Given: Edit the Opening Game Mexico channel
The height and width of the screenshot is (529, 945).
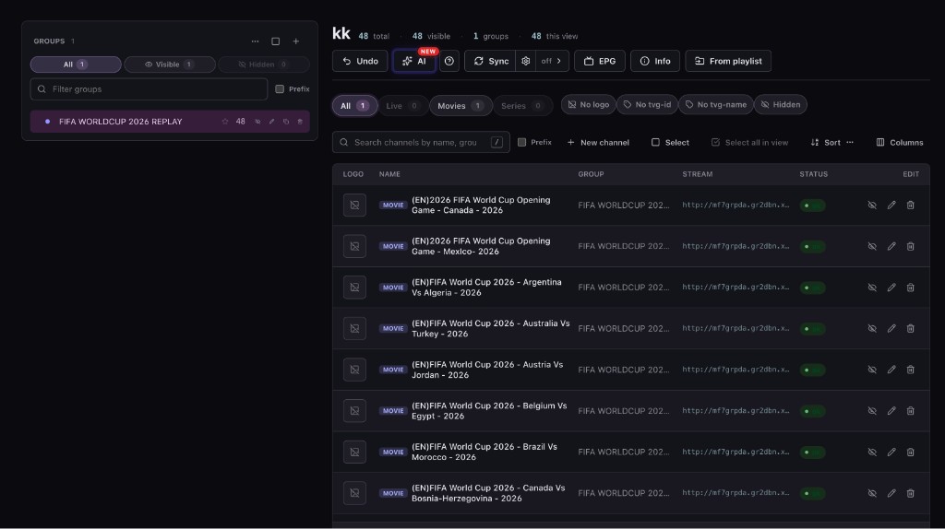Looking at the screenshot, I should (x=891, y=246).
